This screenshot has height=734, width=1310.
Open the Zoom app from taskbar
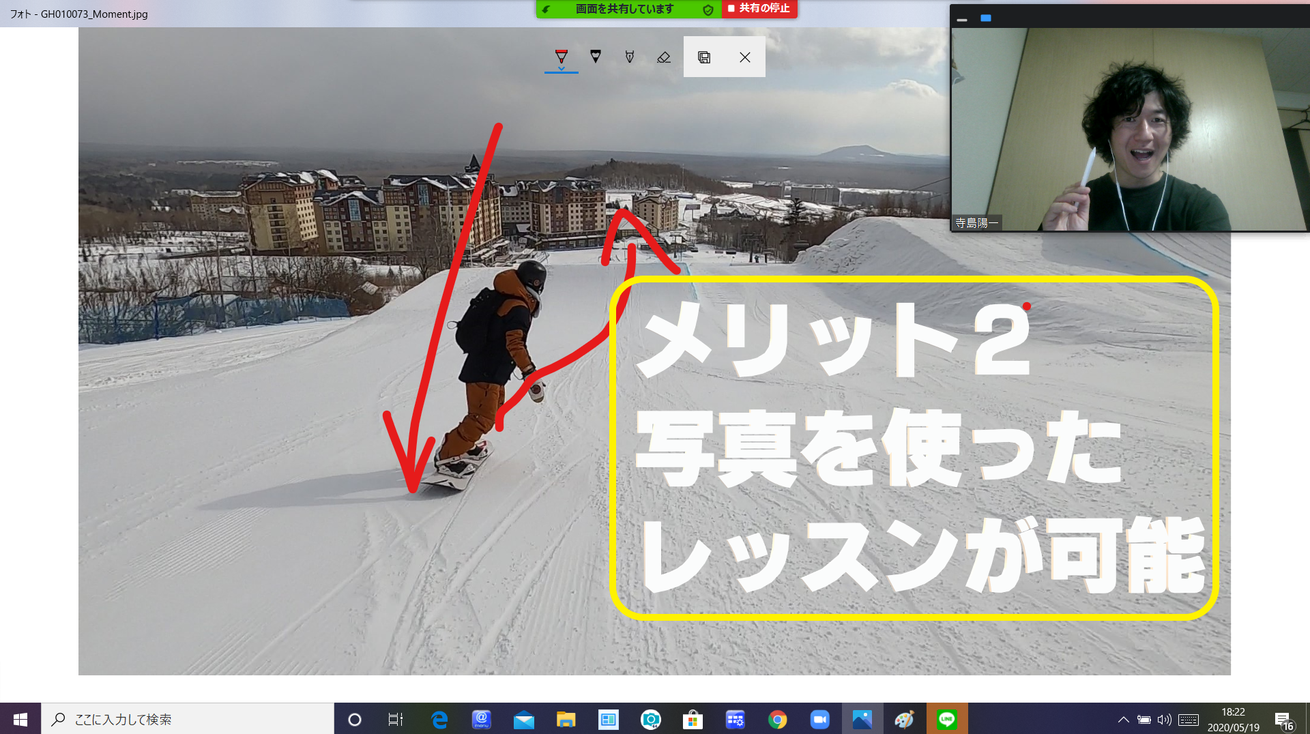click(819, 719)
